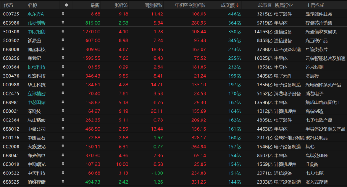
Task: Click the 主营构成 column header
Action: 315,5
